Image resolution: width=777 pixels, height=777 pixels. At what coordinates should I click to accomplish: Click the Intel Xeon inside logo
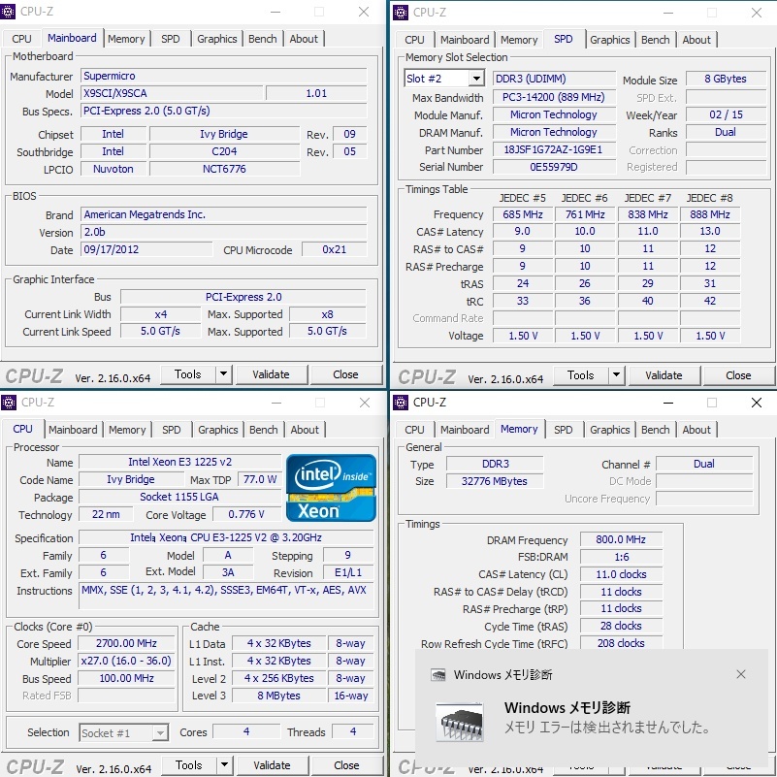(331, 488)
